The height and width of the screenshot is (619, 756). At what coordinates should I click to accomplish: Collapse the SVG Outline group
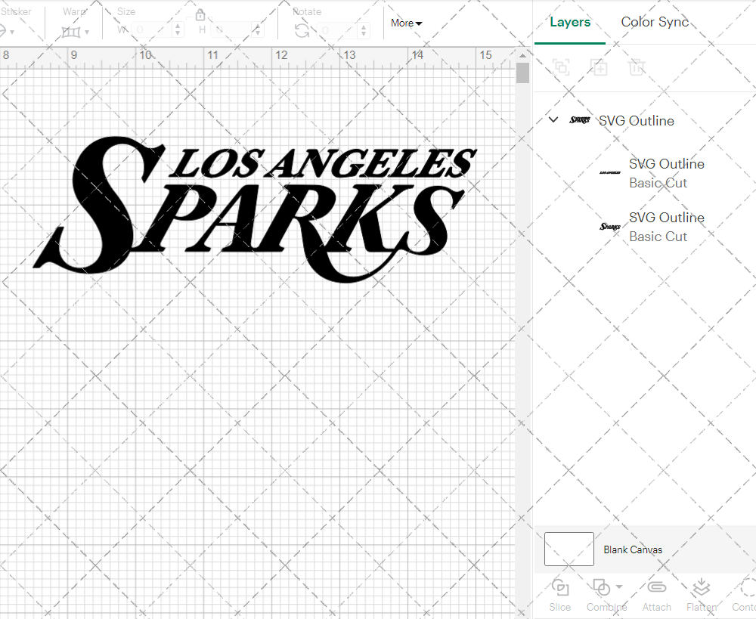(x=553, y=119)
